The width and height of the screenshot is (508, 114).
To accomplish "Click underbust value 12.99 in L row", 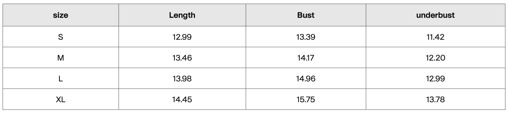I will (435, 79).
